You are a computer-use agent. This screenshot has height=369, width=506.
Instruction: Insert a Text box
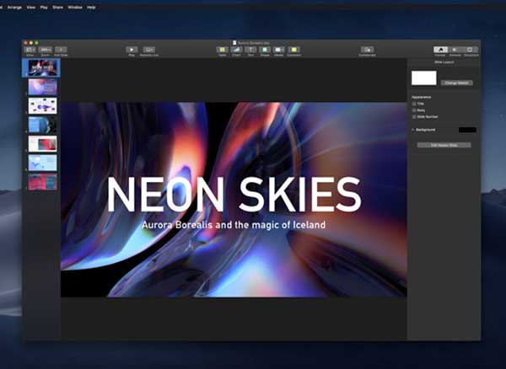250,50
